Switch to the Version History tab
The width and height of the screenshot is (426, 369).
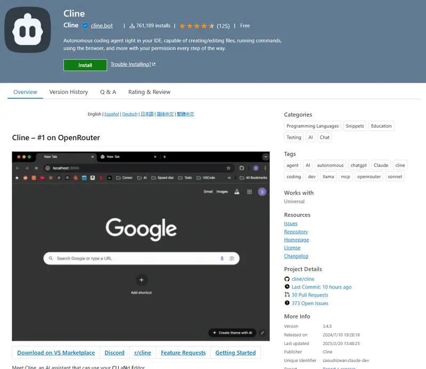tap(69, 92)
